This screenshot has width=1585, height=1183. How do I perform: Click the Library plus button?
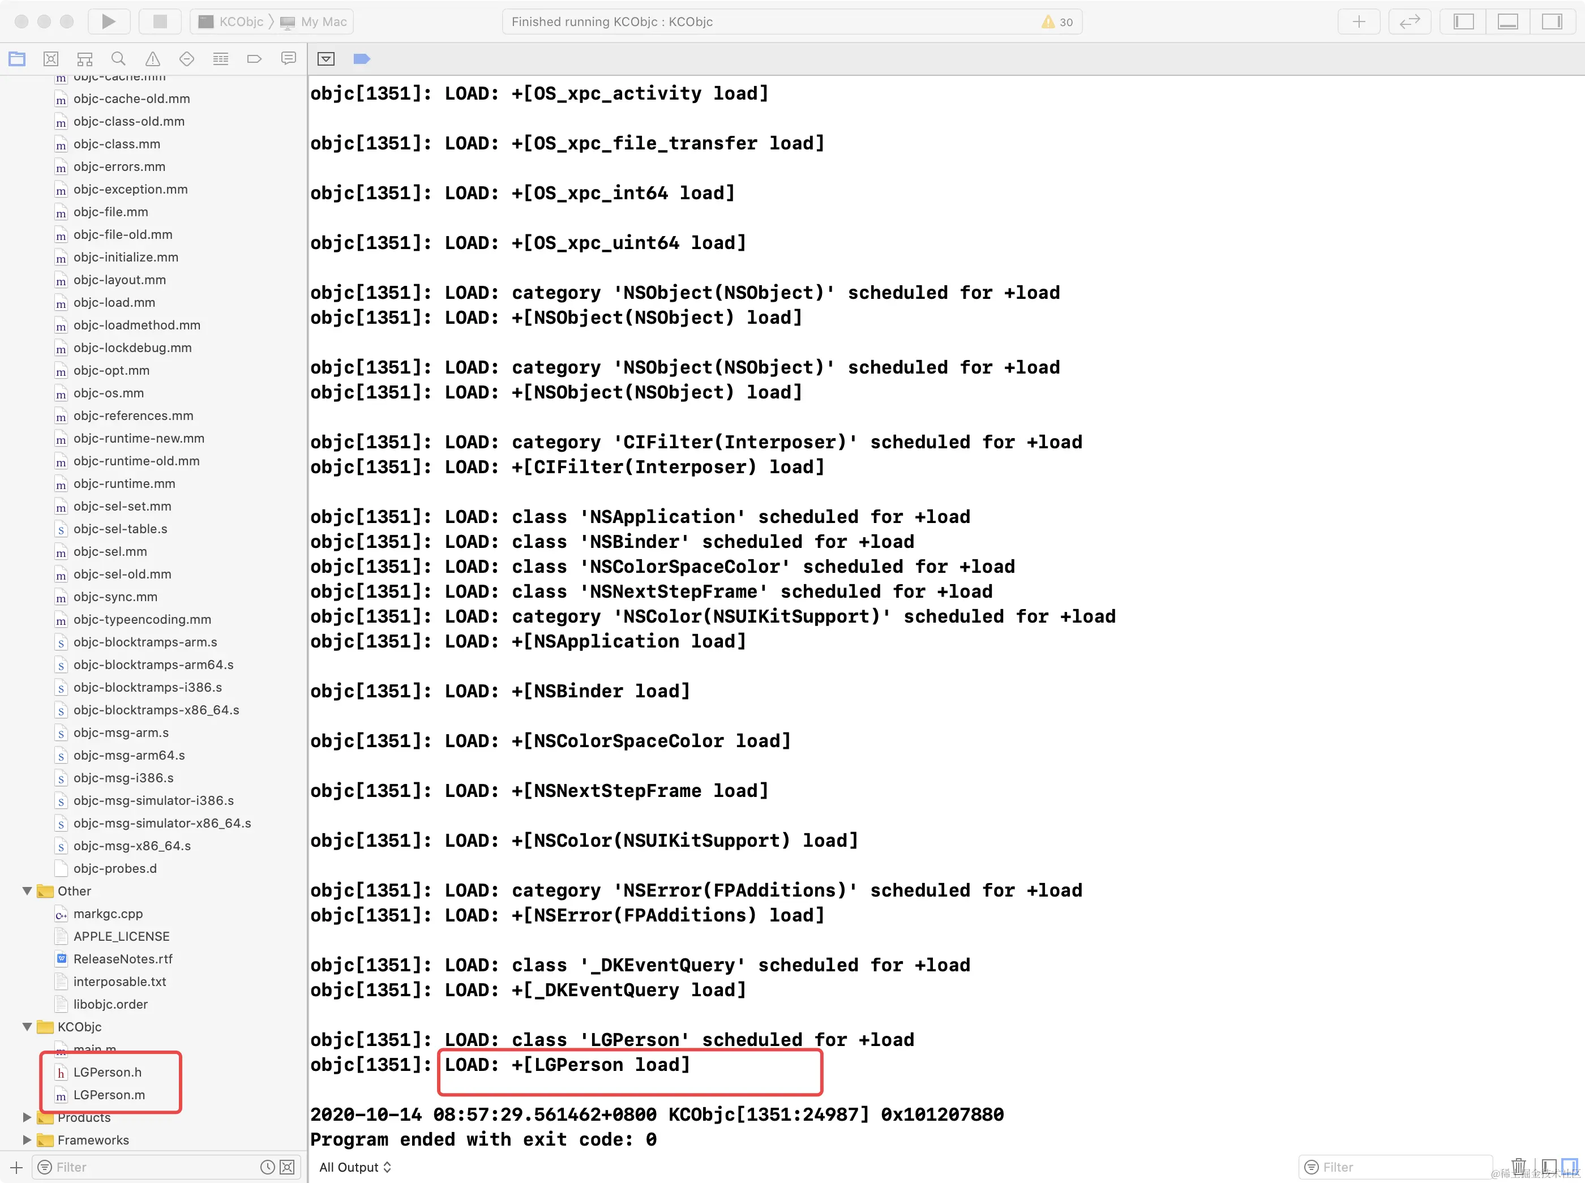1359,22
